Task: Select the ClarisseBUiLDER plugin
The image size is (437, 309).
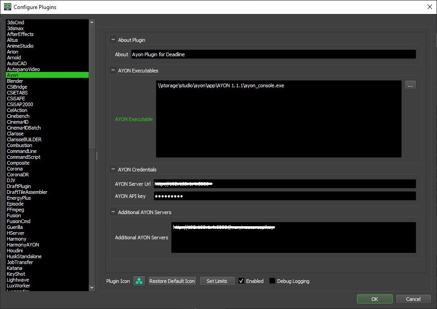Action: point(47,139)
